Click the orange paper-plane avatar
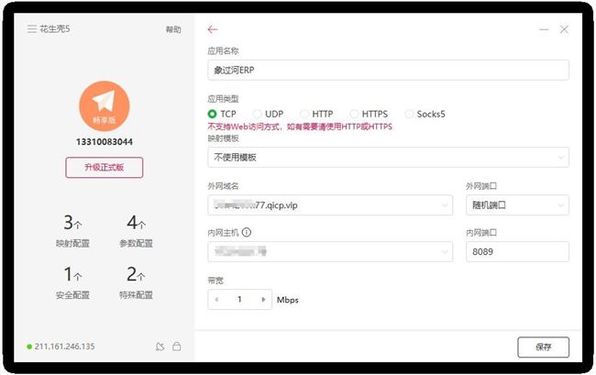 [105, 106]
